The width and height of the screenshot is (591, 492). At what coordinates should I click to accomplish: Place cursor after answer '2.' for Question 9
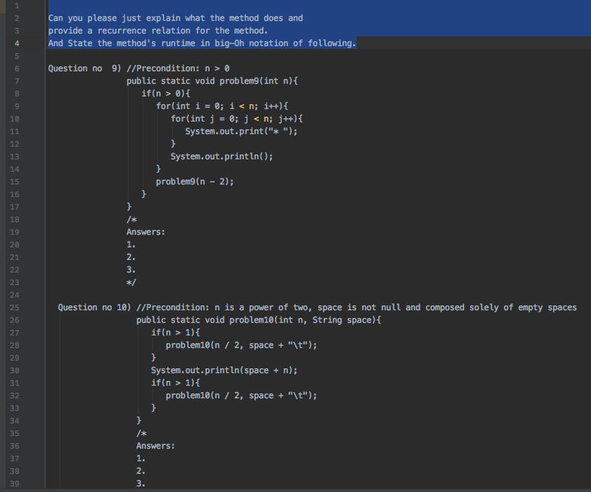coord(136,257)
